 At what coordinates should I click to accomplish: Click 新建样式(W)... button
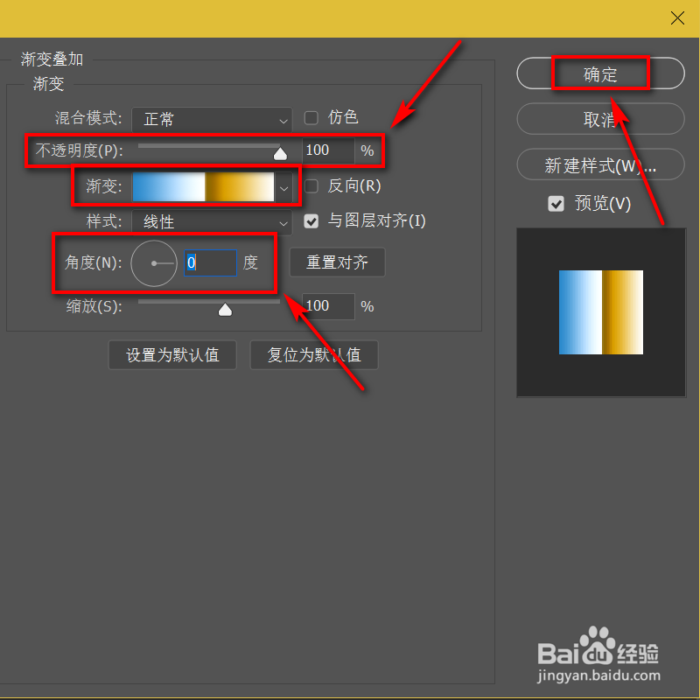(600, 164)
